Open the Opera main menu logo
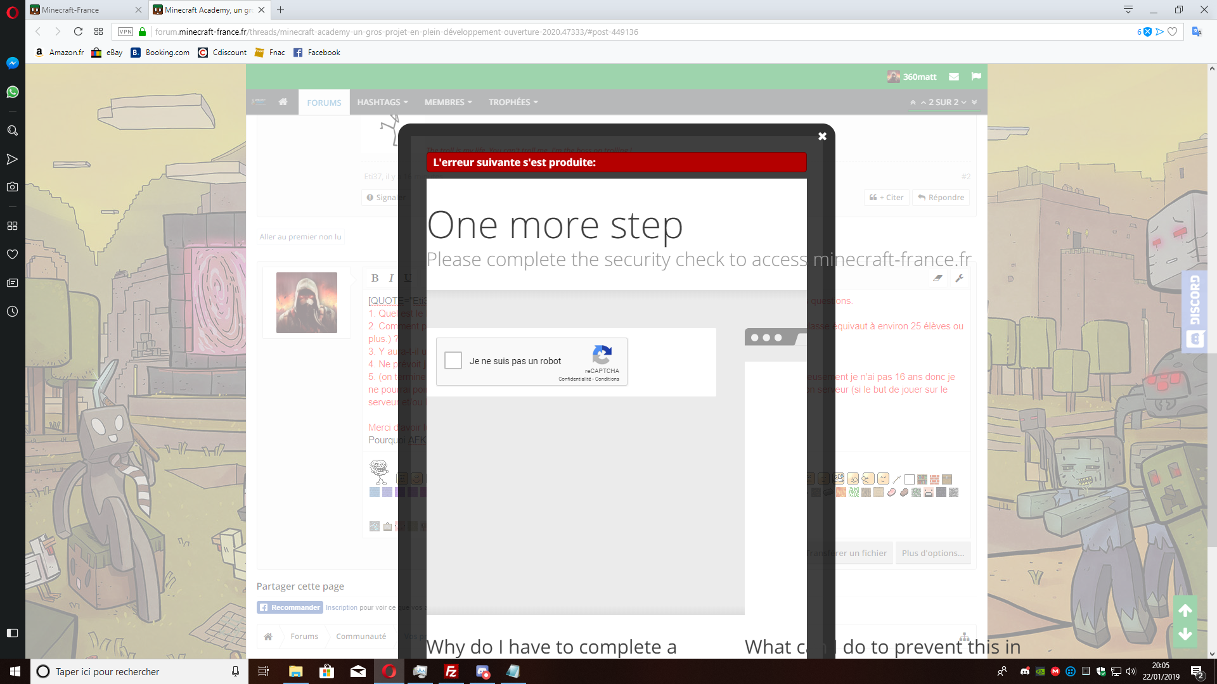The width and height of the screenshot is (1217, 684). tap(12, 12)
